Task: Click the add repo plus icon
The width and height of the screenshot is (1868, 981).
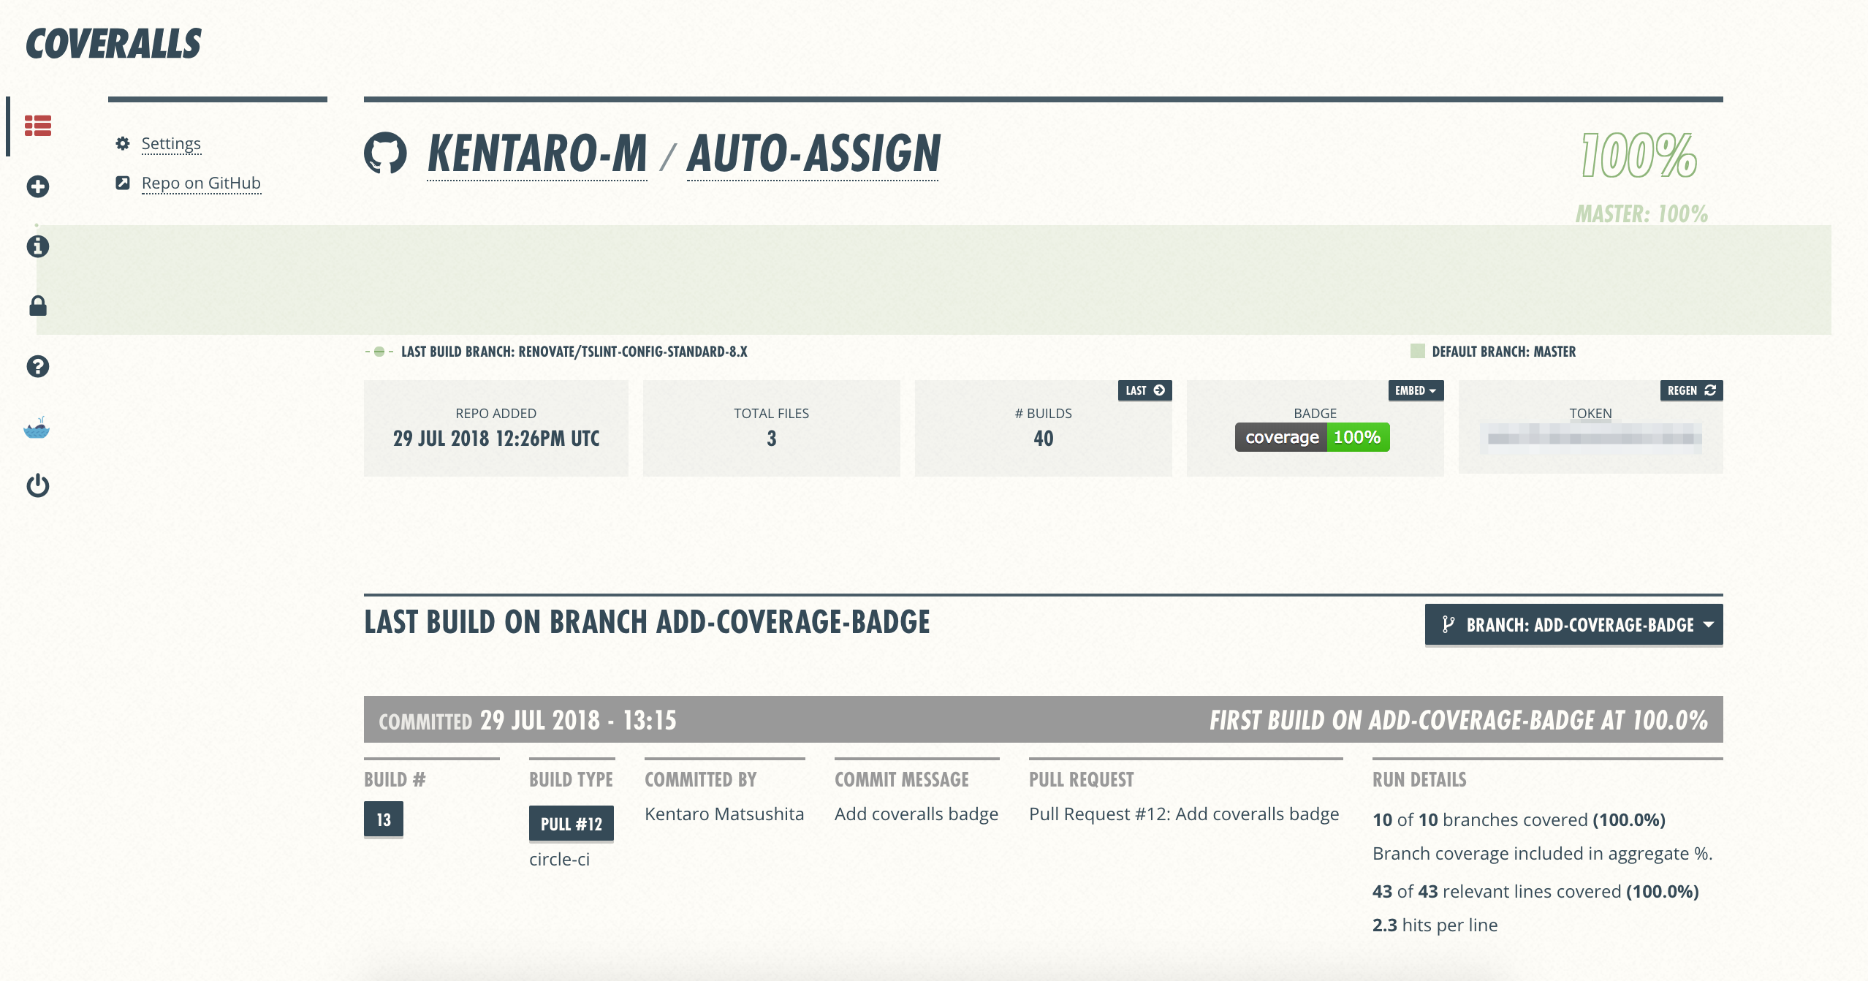Action: (x=38, y=186)
